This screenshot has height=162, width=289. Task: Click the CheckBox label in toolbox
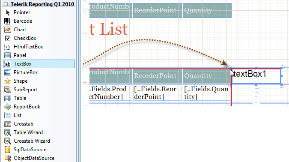(x=25, y=38)
